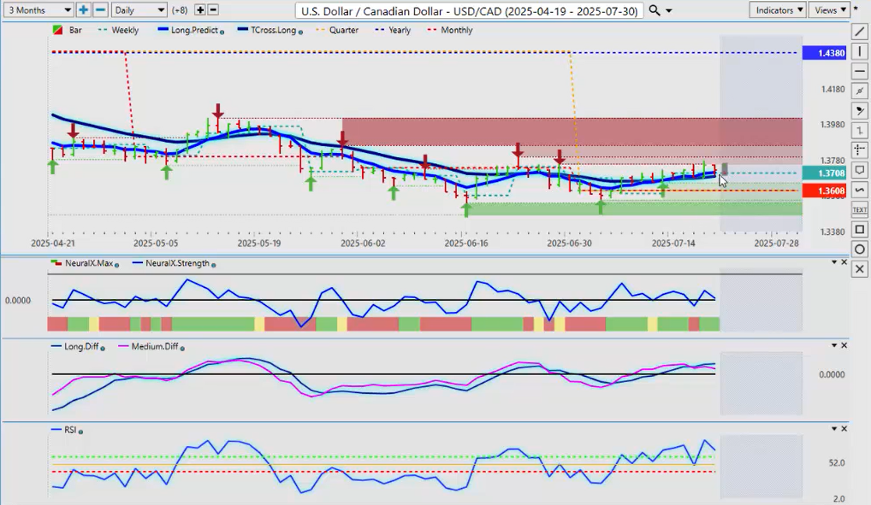The height and width of the screenshot is (505, 871).
Task: Open the Indicators menu
Action: point(777,10)
